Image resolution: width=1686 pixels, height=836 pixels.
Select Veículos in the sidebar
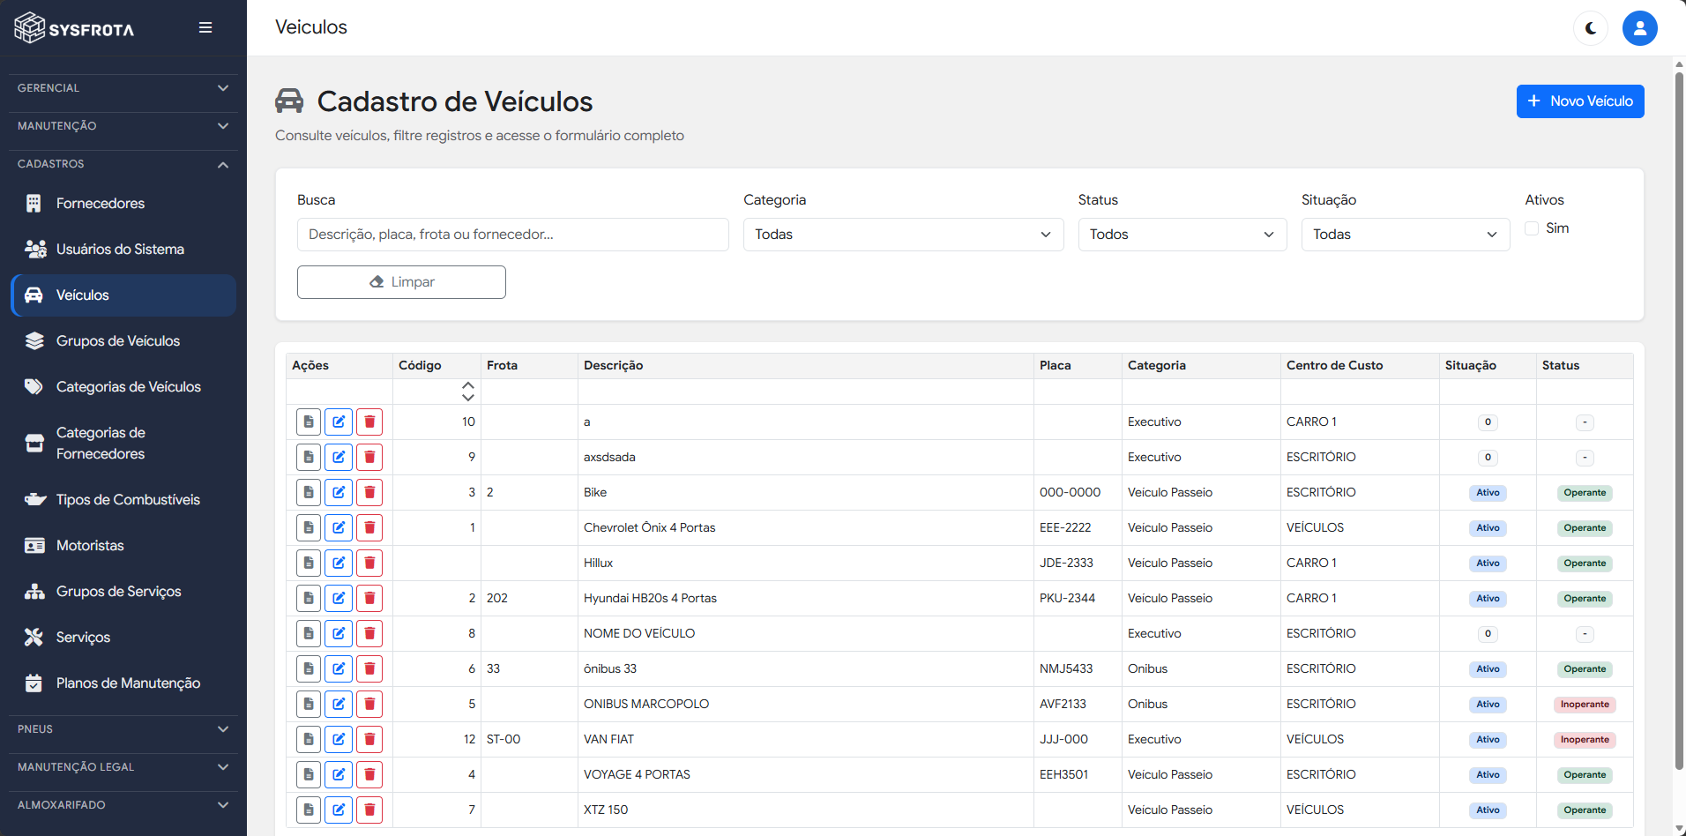tap(123, 295)
